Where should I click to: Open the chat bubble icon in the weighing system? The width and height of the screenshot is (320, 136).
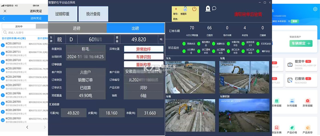214,8
